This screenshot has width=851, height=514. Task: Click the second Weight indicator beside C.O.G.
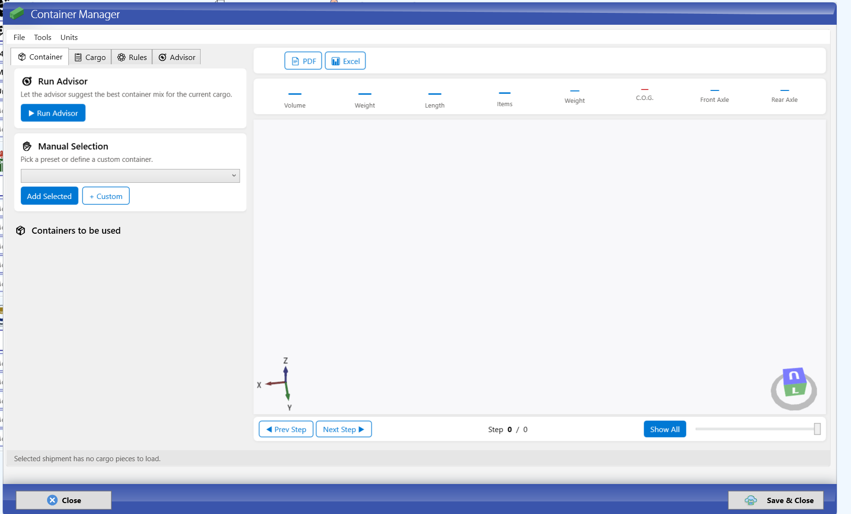574,97
